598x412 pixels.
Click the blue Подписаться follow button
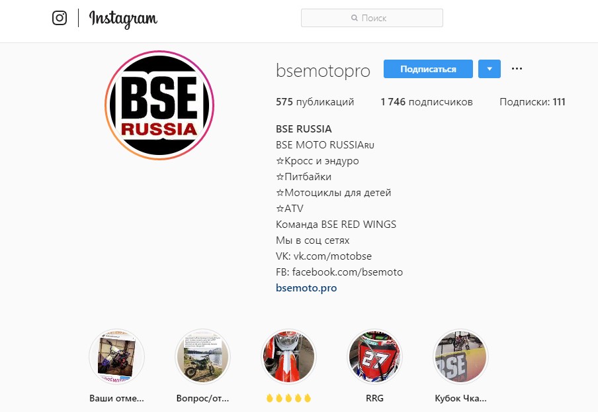428,69
